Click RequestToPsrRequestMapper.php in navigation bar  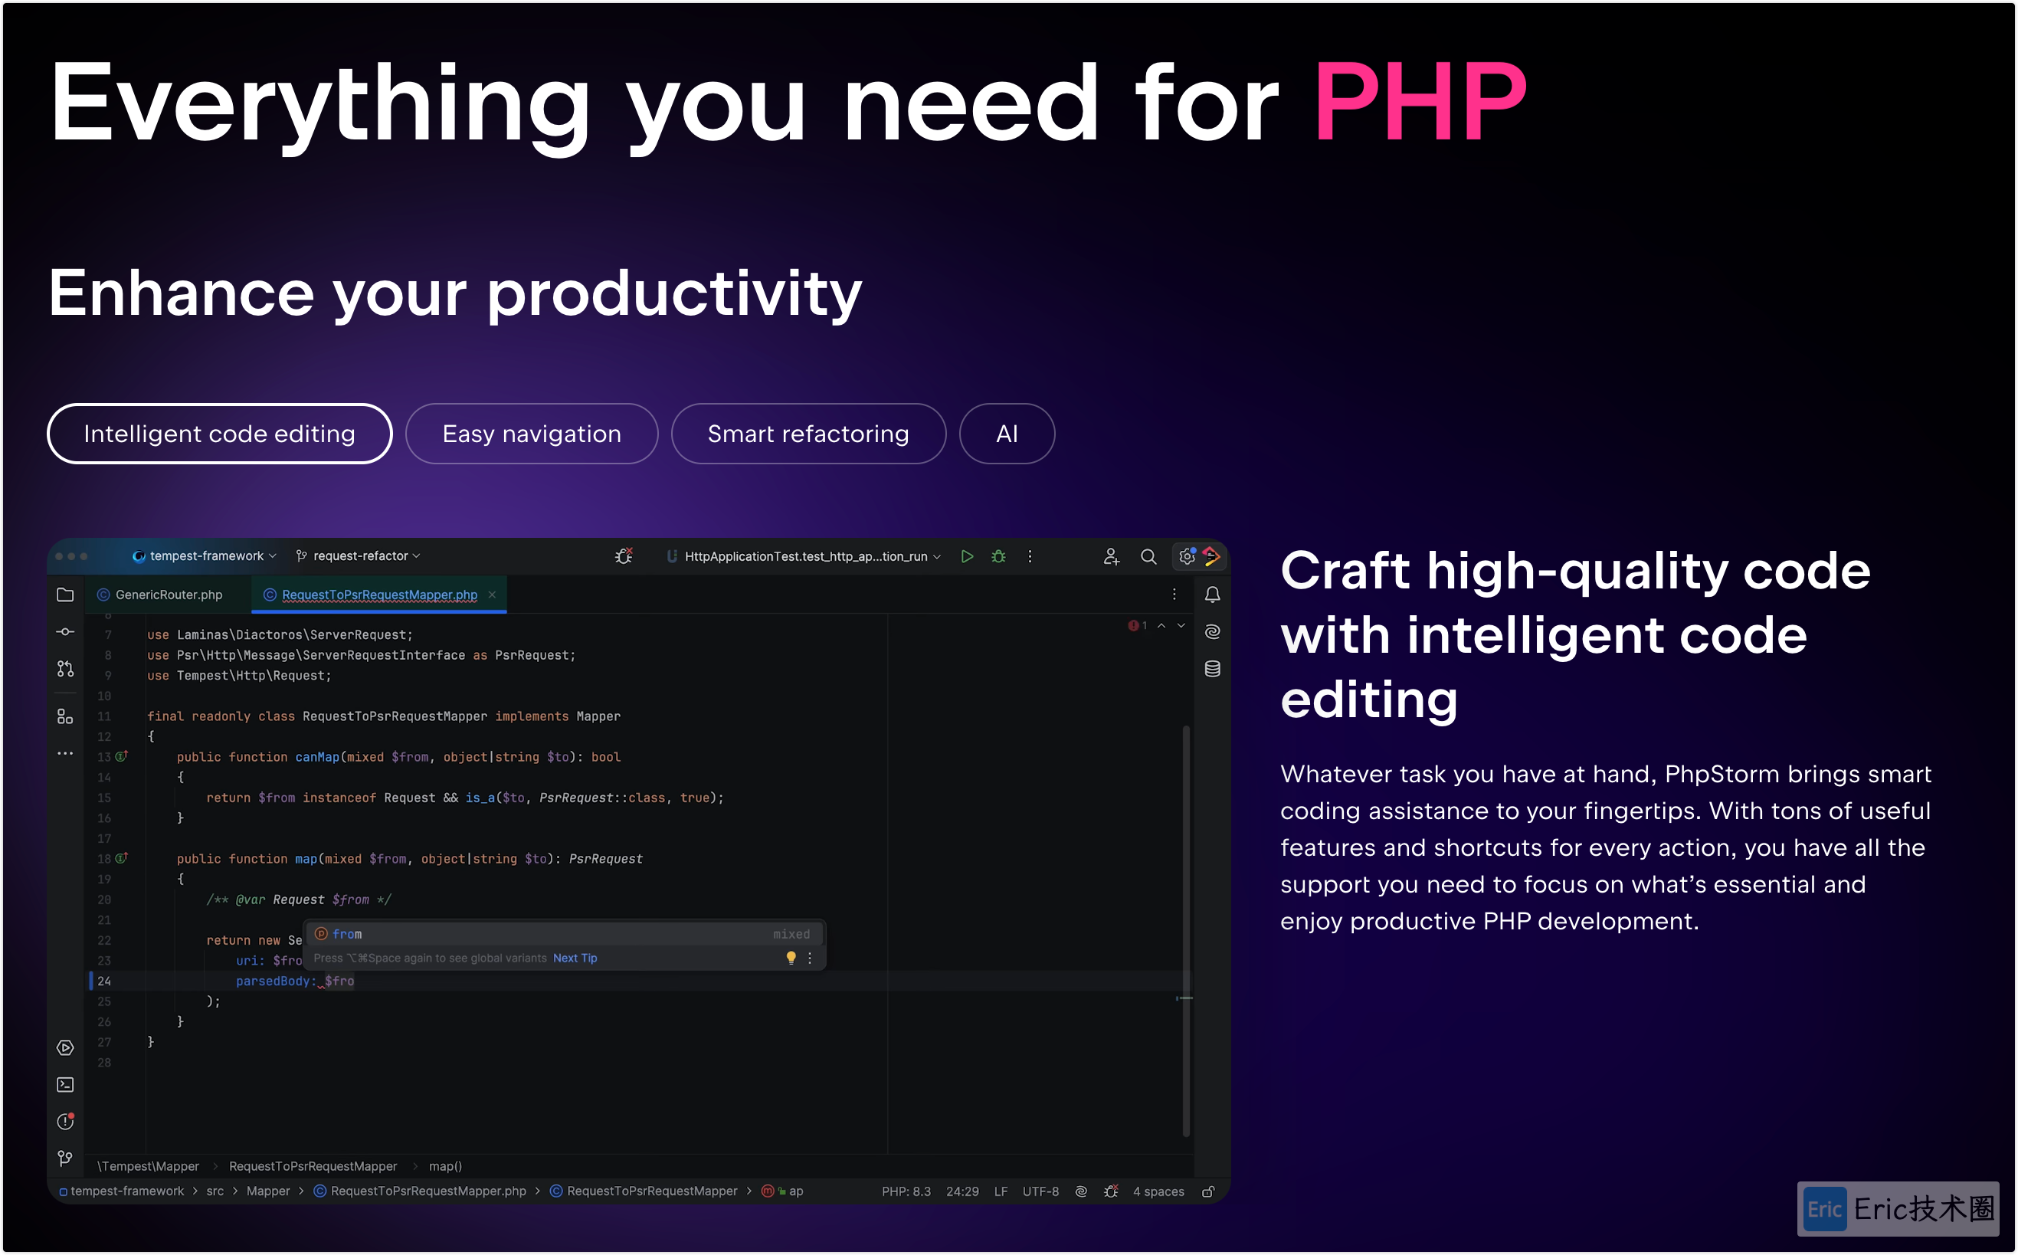coord(420,1191)
